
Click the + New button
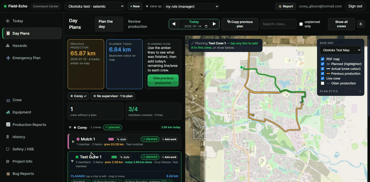point(135,6)
